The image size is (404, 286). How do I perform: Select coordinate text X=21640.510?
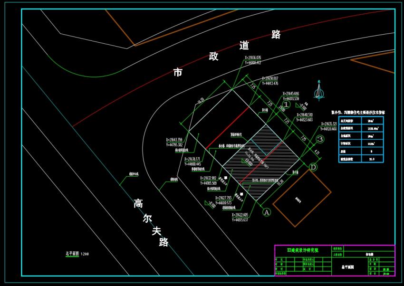pos(305,115)
